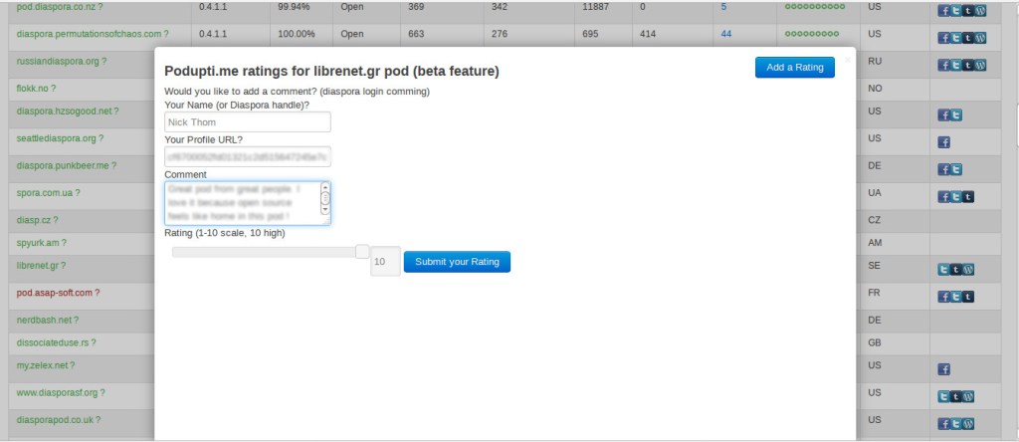Click Tumblr icon in spora.com.ua row
The height and width of the screenshot is (442, 1019).
[968, 196]
